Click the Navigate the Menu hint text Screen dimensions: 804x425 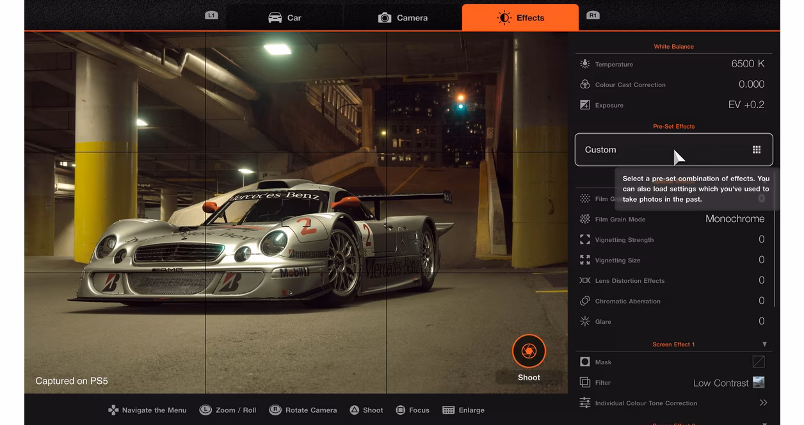154,410
